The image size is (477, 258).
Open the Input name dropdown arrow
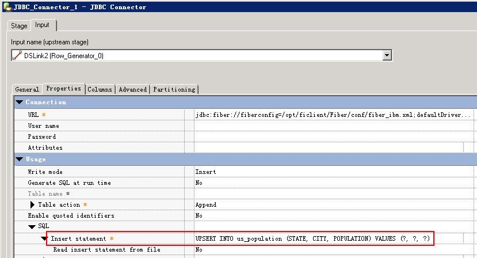[387, 55]
